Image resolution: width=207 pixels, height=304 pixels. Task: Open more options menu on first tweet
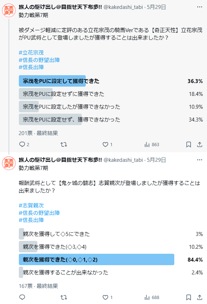[x=200, y=7]
